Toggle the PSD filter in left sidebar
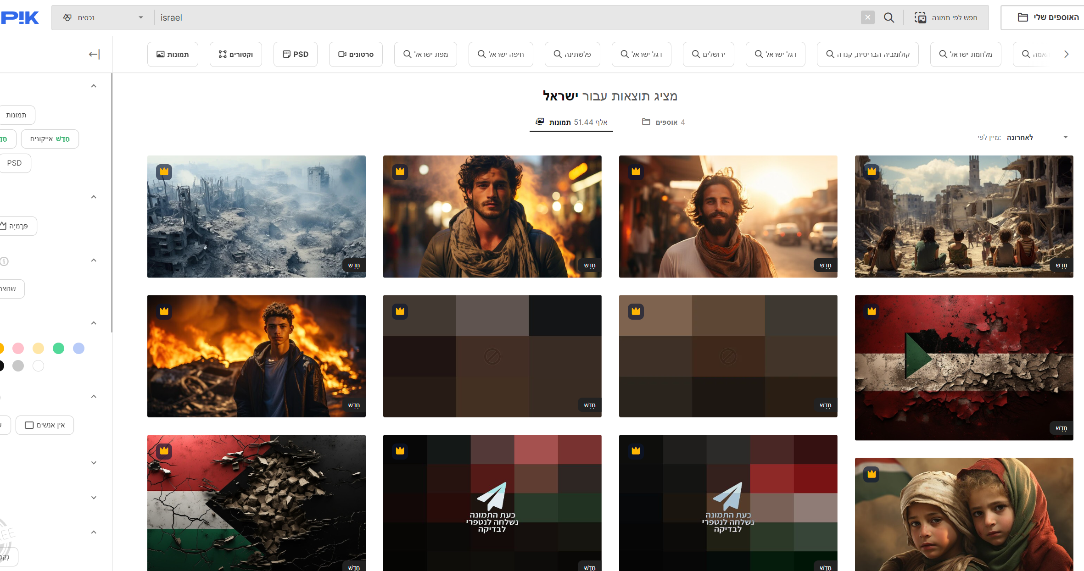Viewport: 1084px width, 571px height. click(x=14, y=163)
